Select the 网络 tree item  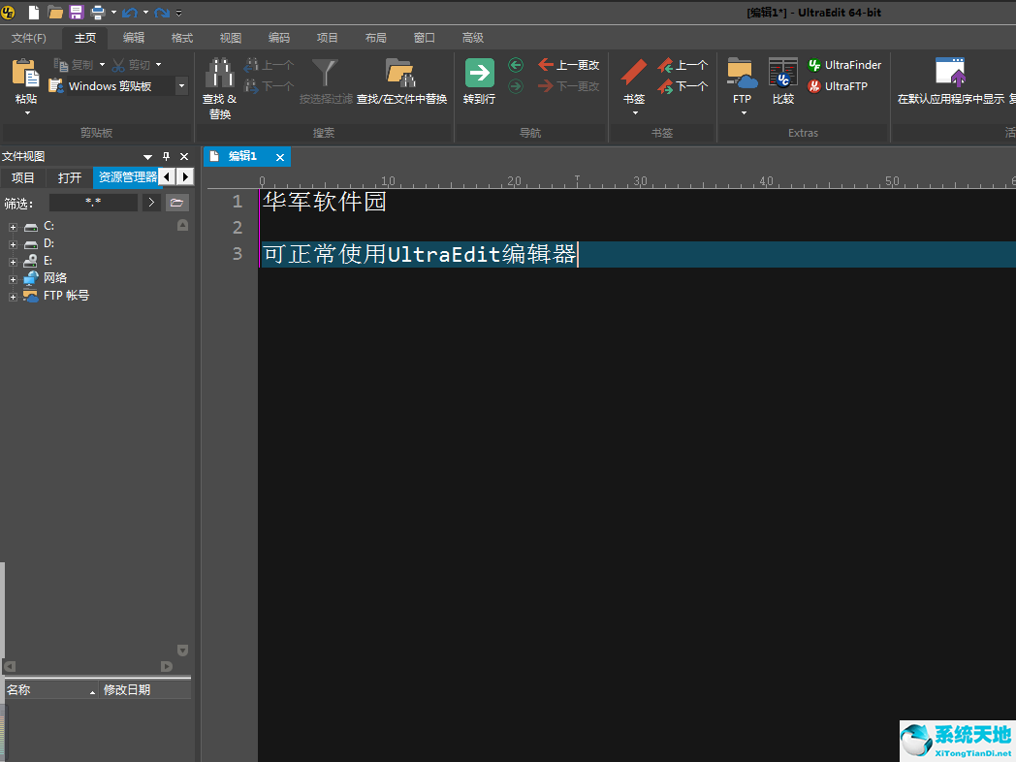[x=55, y=278]
